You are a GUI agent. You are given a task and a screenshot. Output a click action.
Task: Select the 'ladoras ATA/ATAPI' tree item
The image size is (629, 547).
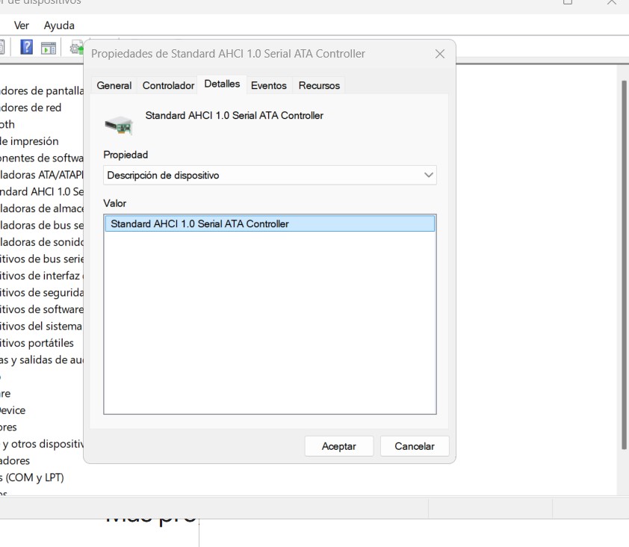coord(42,175)
